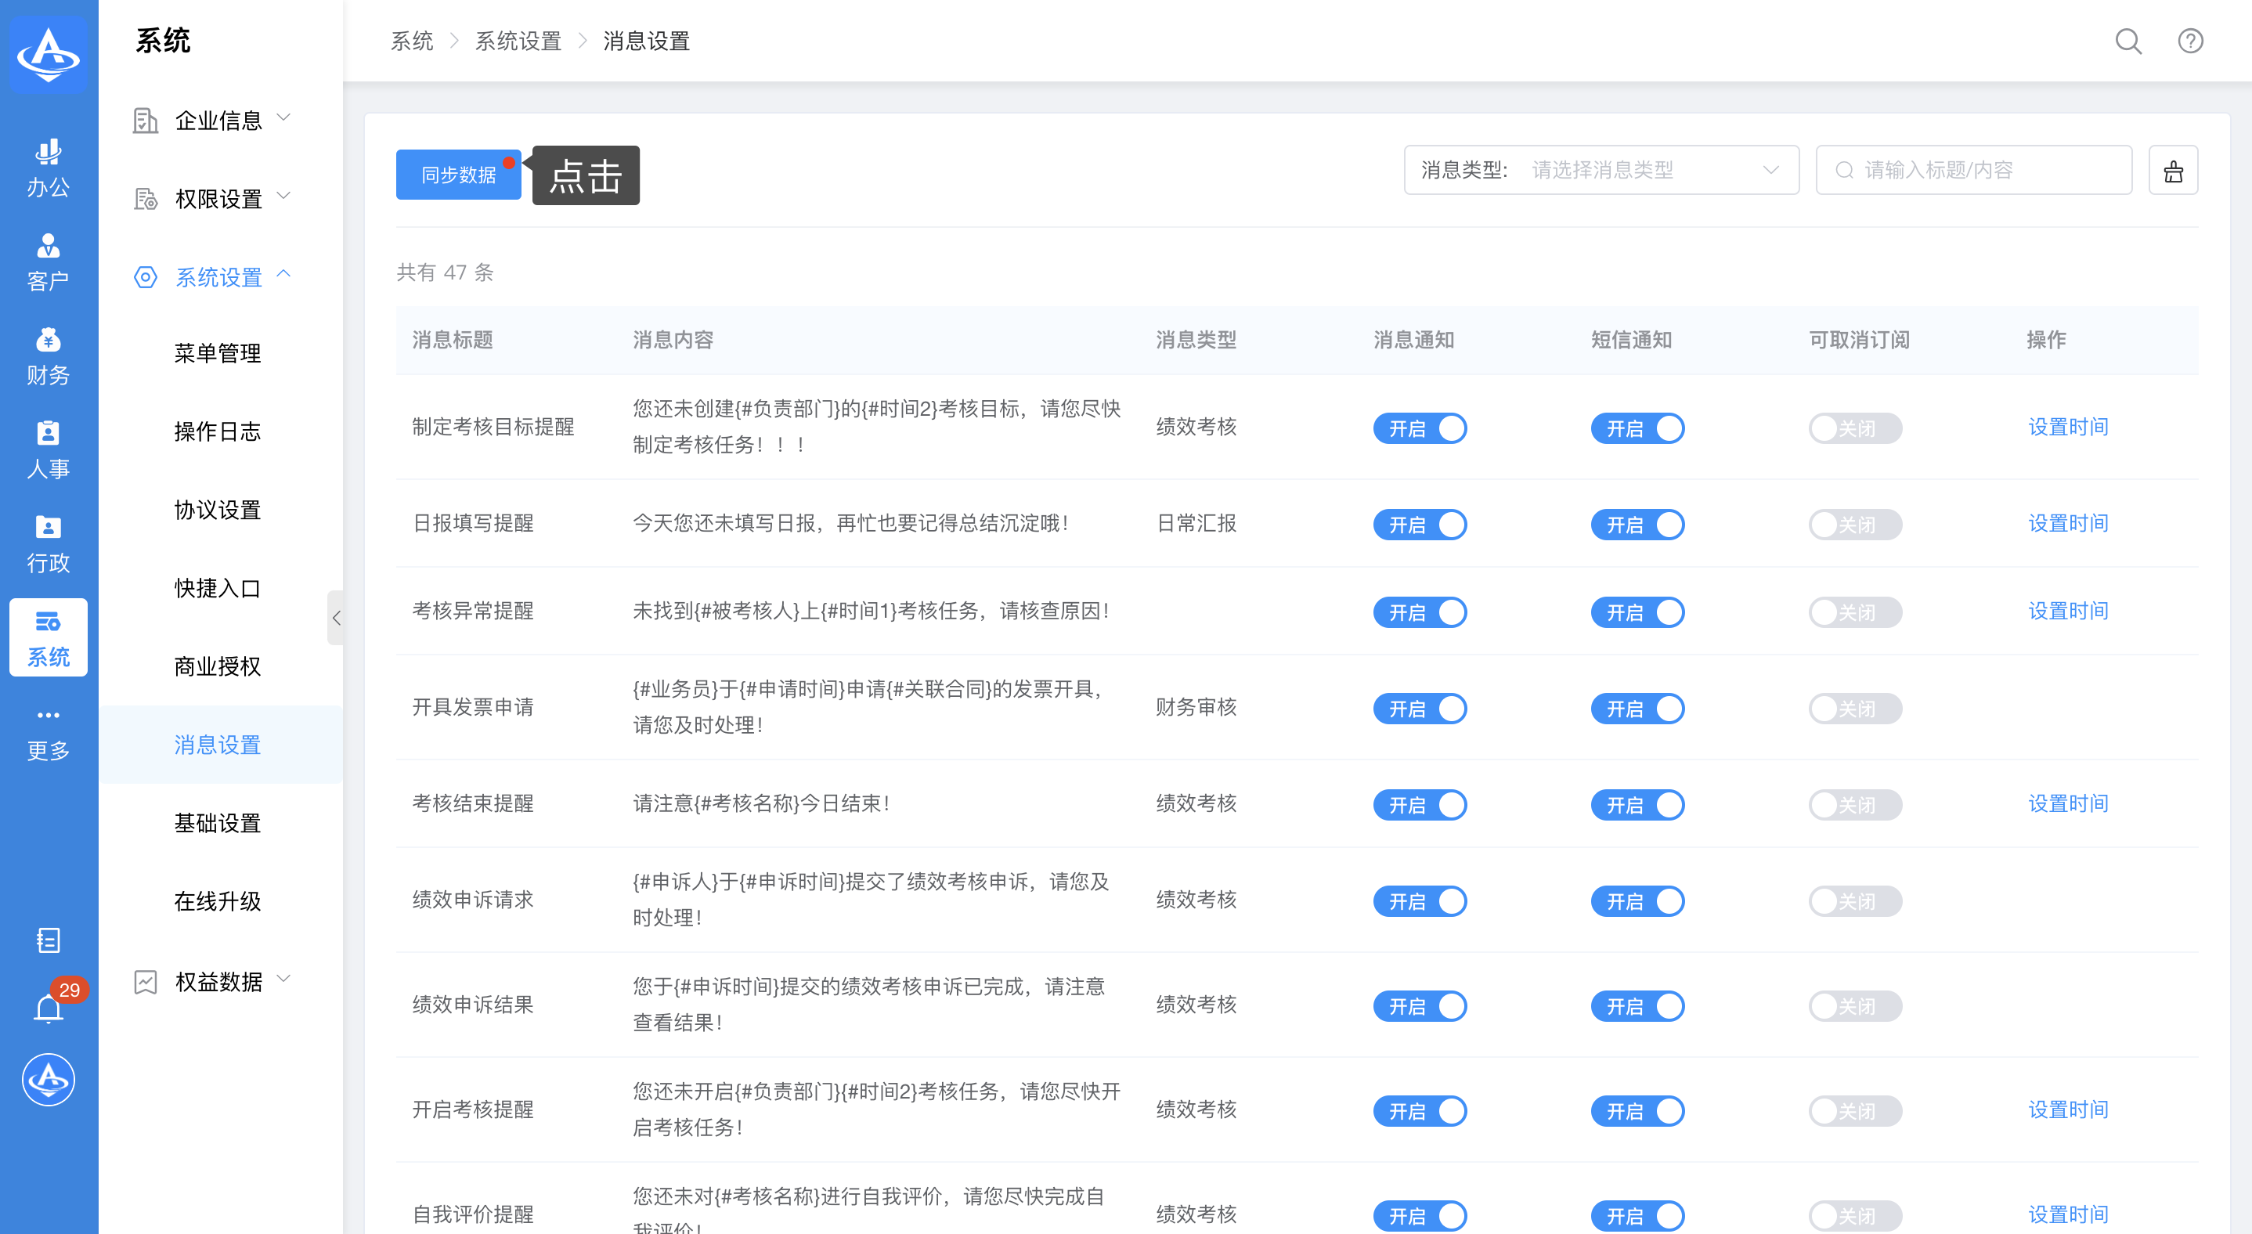
Task: Click the notification bell with 29 badge
Action: [48, 1008]
